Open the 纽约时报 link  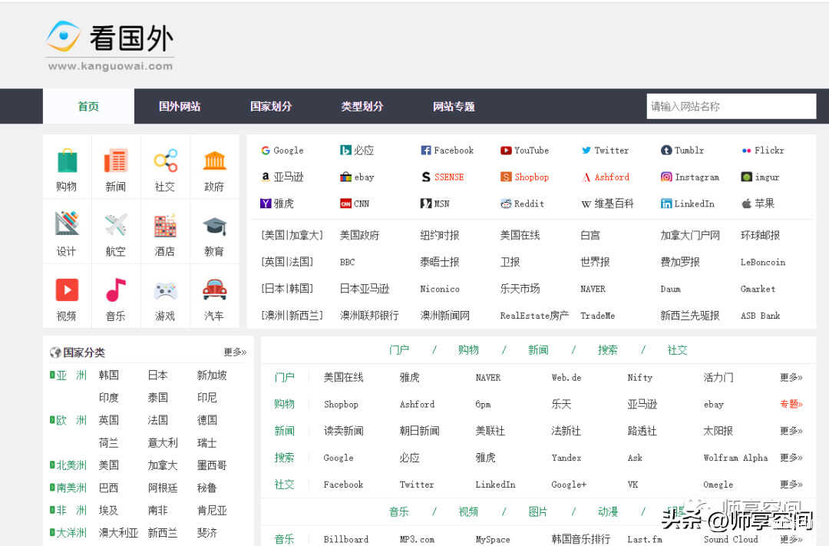[x=440, y=235]
